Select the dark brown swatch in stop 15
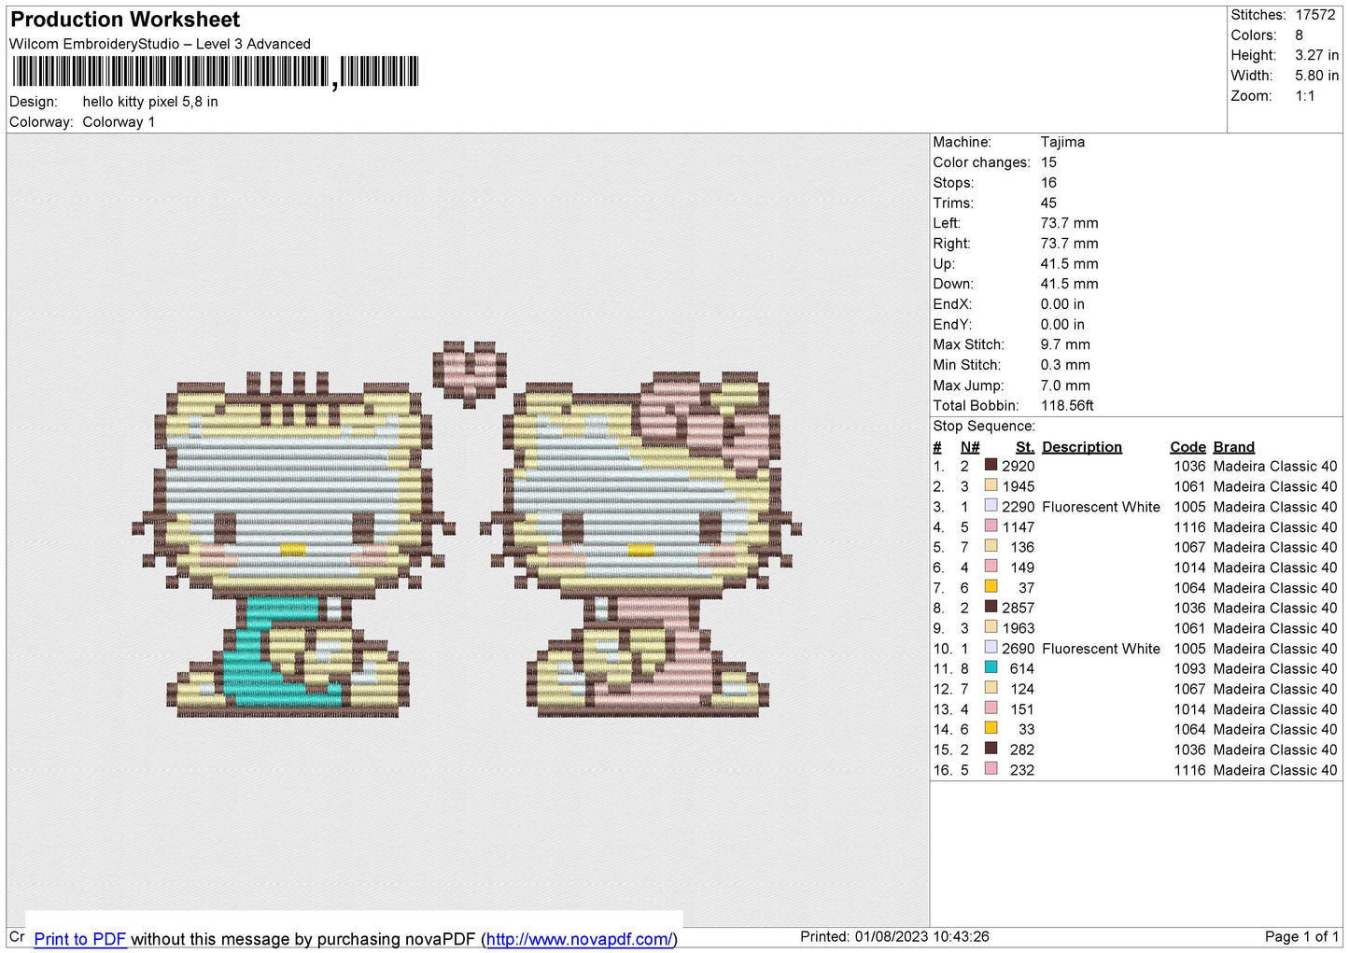 pyautogui.click(x=991, y=749)
